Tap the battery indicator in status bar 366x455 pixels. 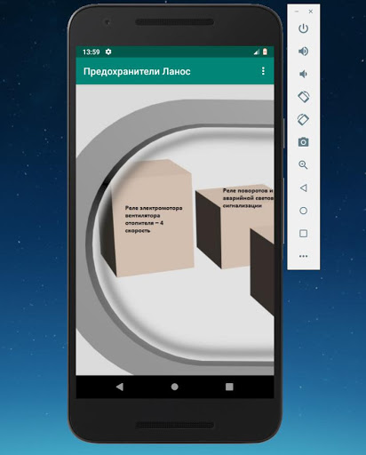coord(265,52)
